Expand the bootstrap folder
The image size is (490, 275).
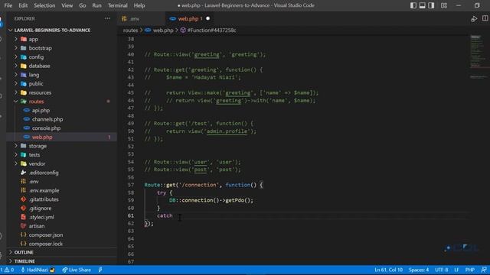point(41,48)
